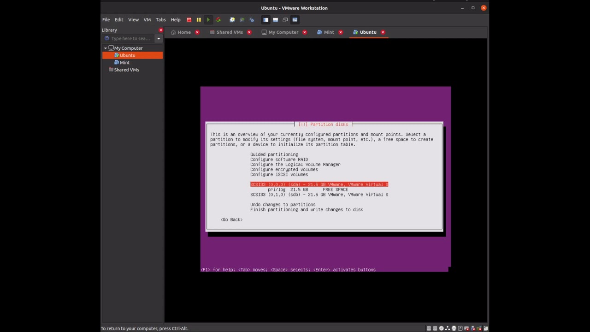
Task: Choose Finish partitioning and write changes to disk
Action: [x=307, y=210]
